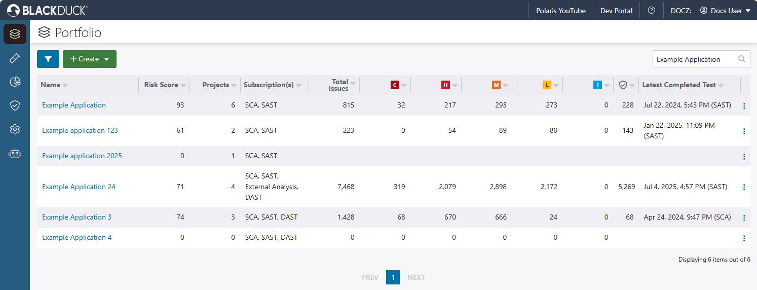This screenshot has width=757, height=290.
Task: Click the red Critical severity column badge
Action: (395, 85)
